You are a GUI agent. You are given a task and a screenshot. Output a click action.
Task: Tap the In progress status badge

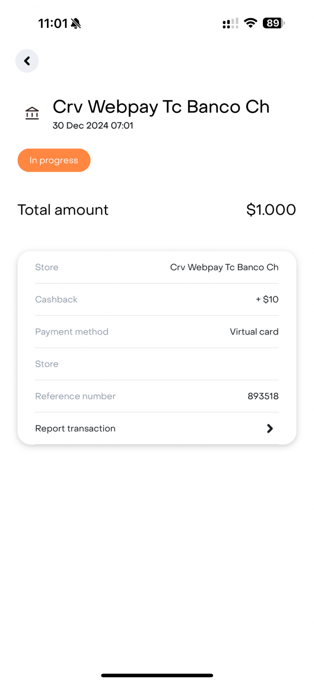[x=54, y=160]
